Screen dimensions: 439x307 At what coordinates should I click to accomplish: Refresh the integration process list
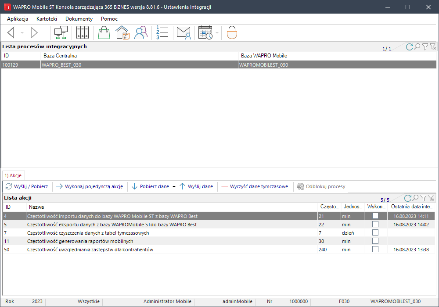click(x=409, y=46)
